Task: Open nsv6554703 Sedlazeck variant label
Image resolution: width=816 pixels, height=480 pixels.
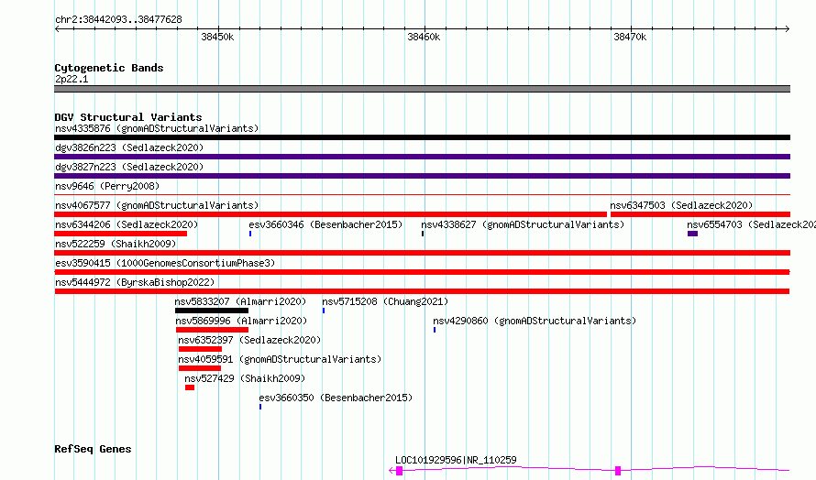Action: (x=751, y=224)
